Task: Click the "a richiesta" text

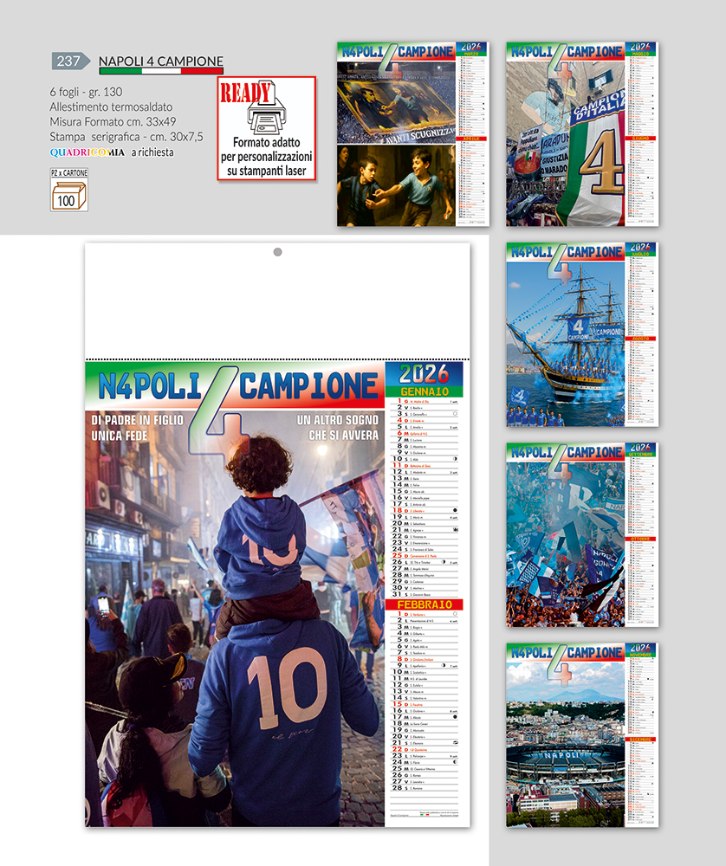Action: click(x=152, y=152)
